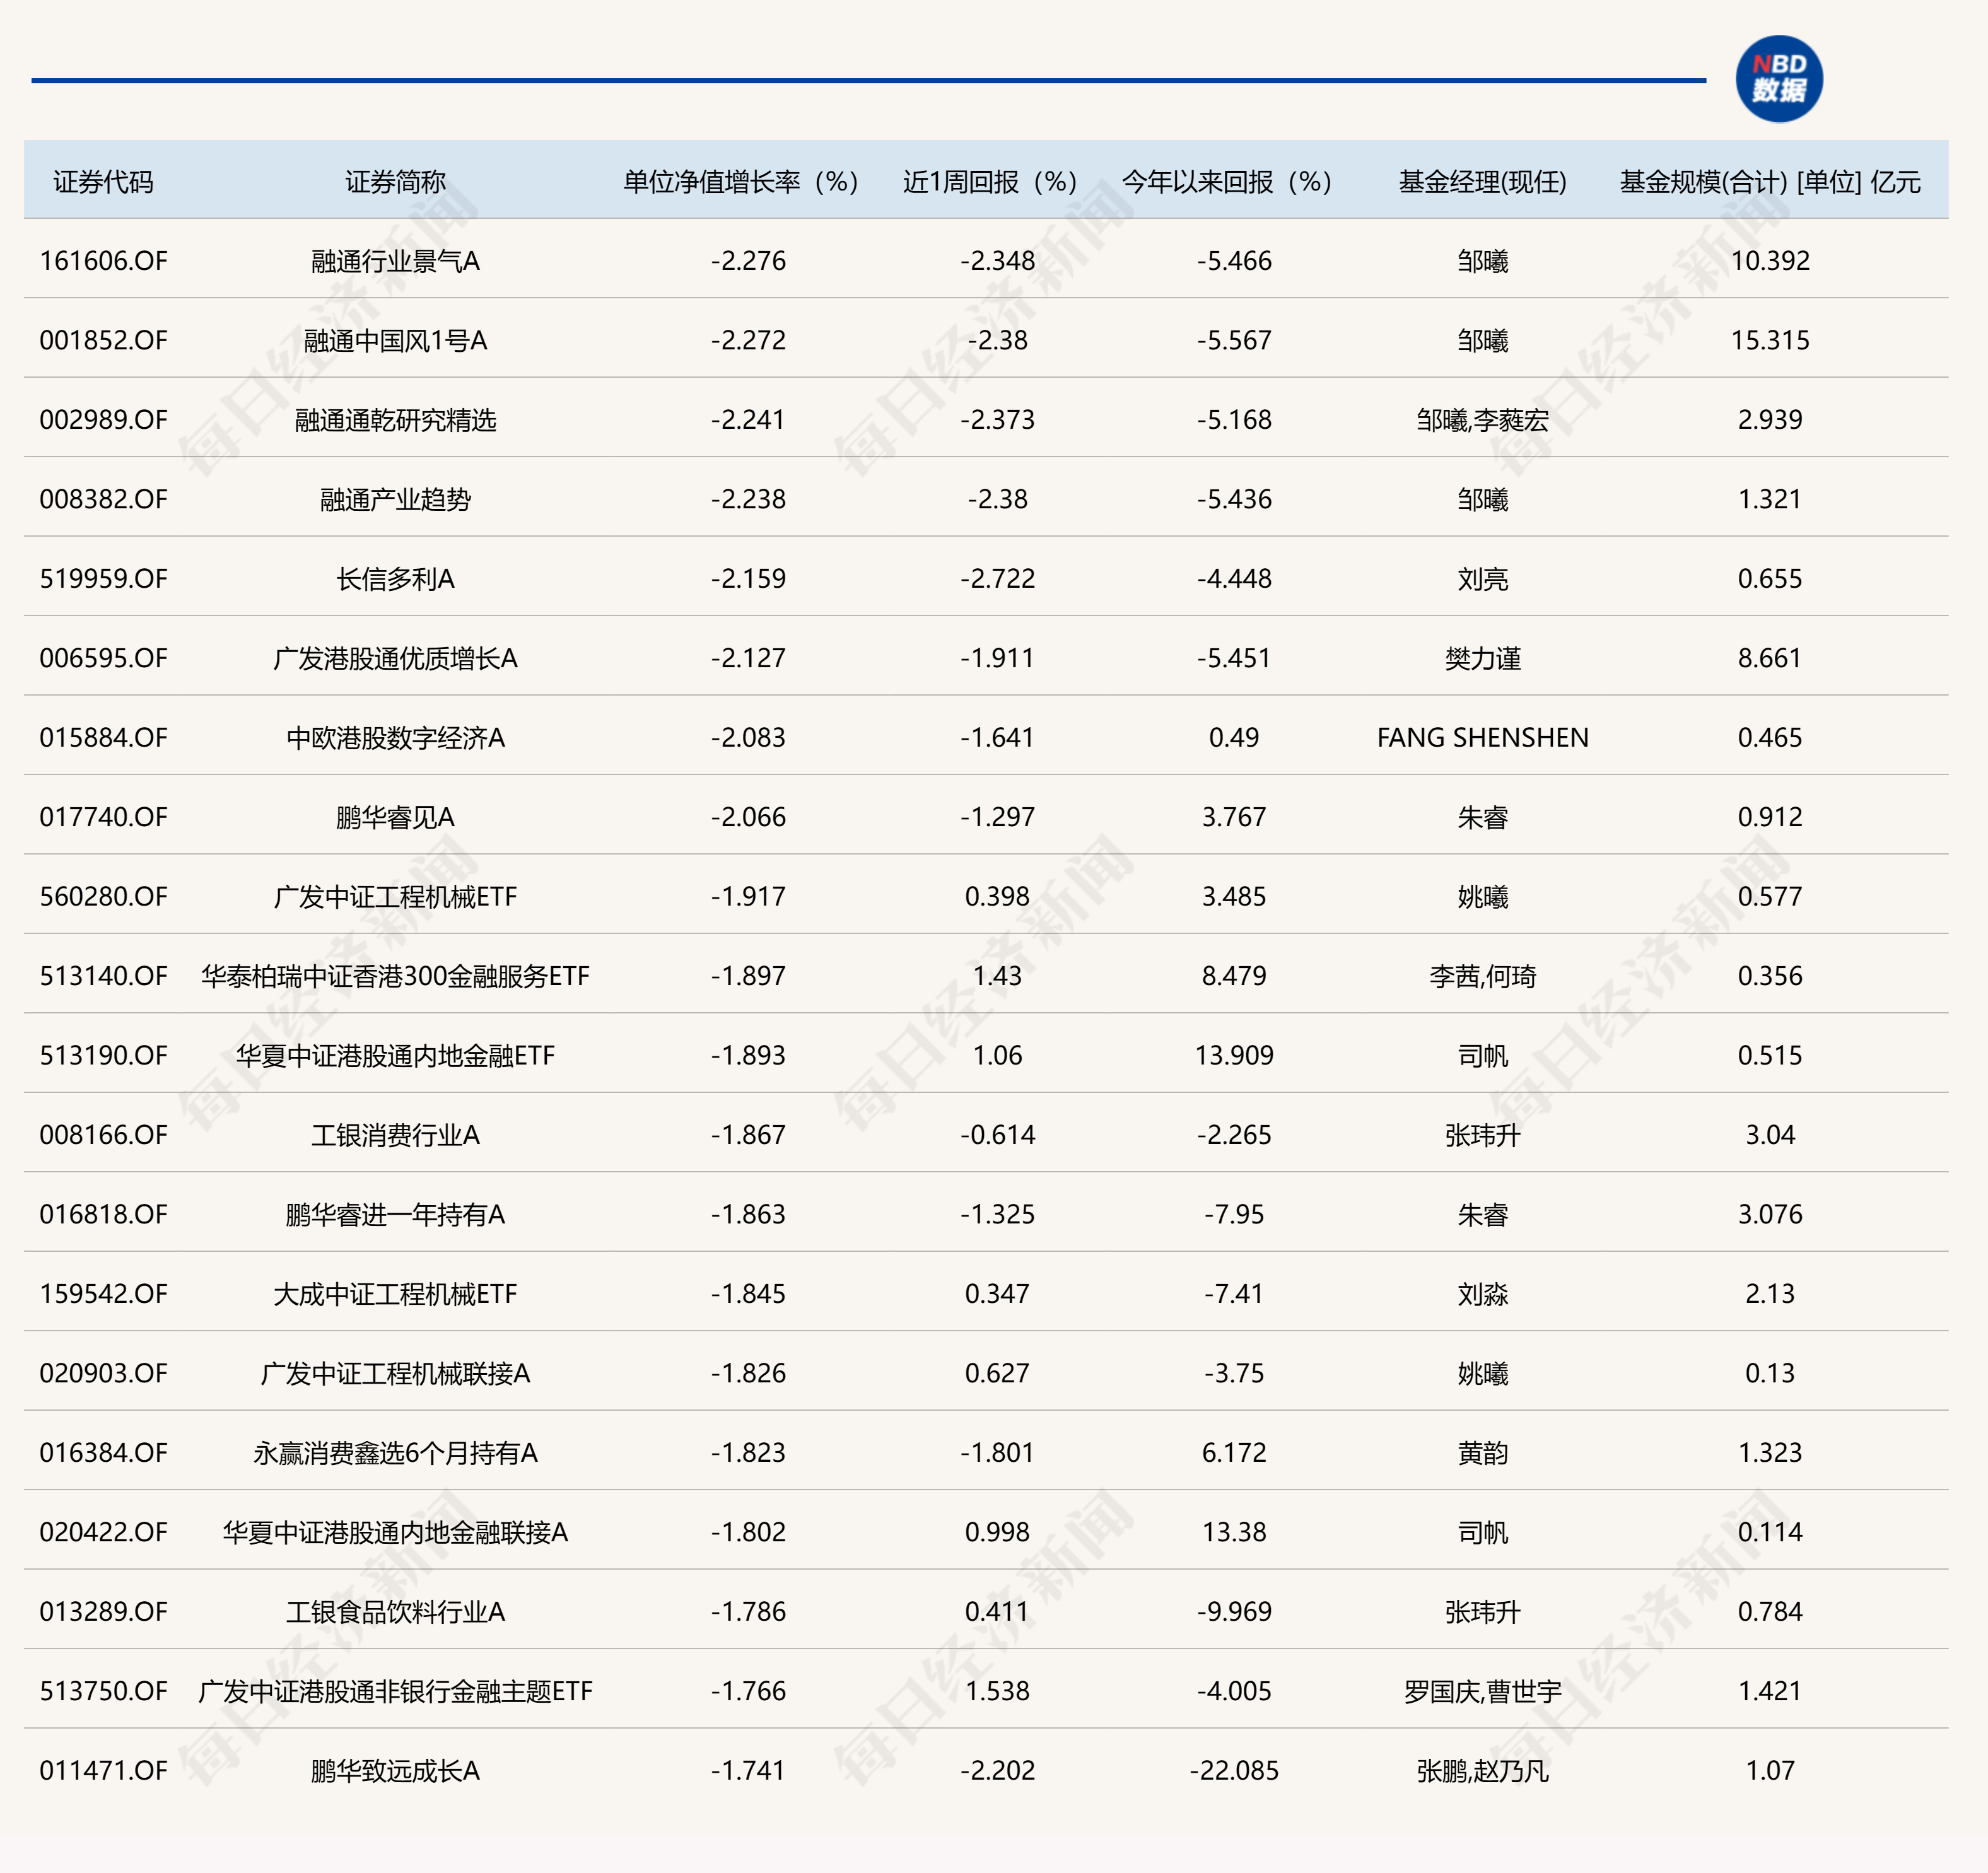
Task: Click NAV growth value -2.276
Action: pyautogui.click(x=748, y=261)
